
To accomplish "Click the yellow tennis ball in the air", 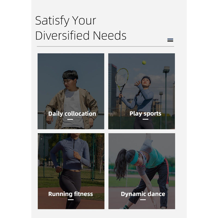I will click(x=144, y=62).
